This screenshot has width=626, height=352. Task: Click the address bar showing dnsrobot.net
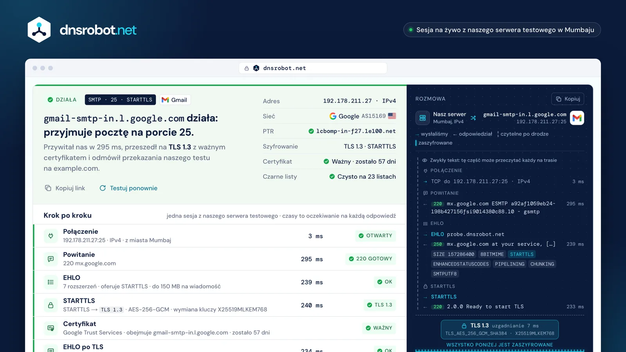(x=313, y=68)
